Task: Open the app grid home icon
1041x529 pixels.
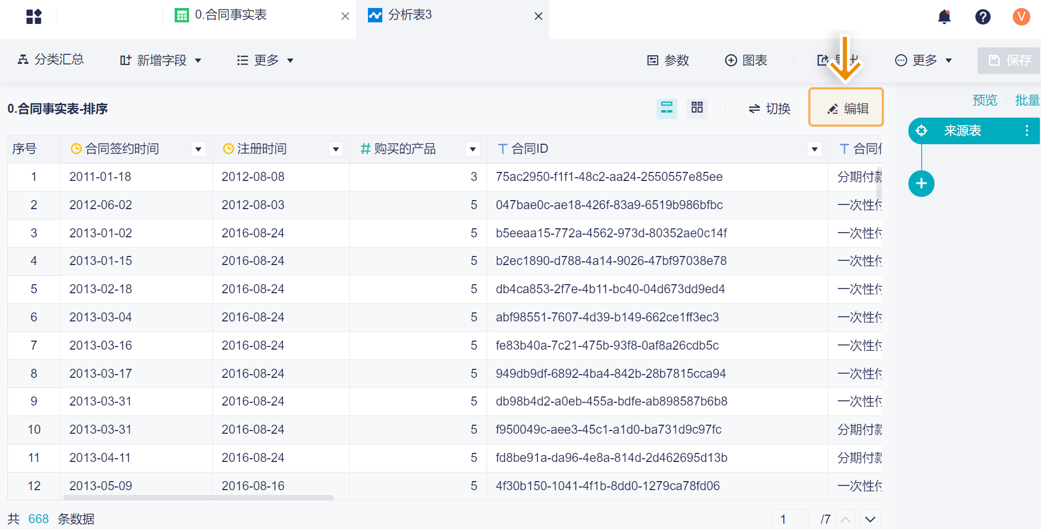Action: click(x=34, y=16)
